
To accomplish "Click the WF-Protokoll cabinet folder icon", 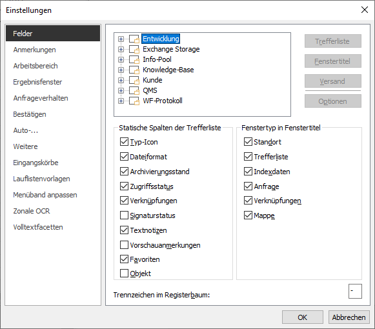I will (134, 101).
